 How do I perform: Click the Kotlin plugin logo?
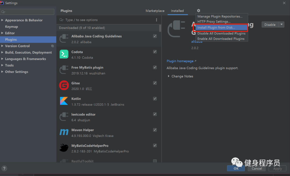pyautogui.click(x=64, y=101)
